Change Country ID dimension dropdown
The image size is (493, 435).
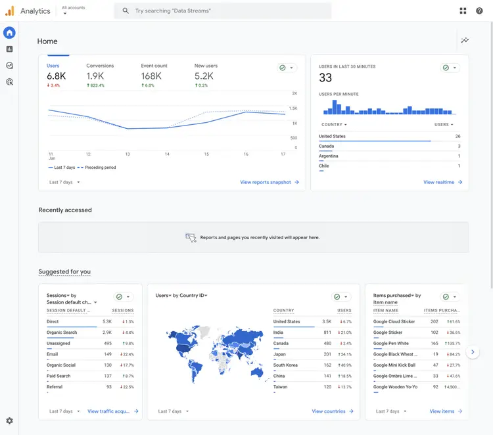(193, 296)
